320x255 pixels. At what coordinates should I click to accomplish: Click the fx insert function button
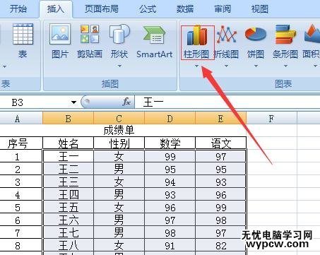tap(126, 102)
